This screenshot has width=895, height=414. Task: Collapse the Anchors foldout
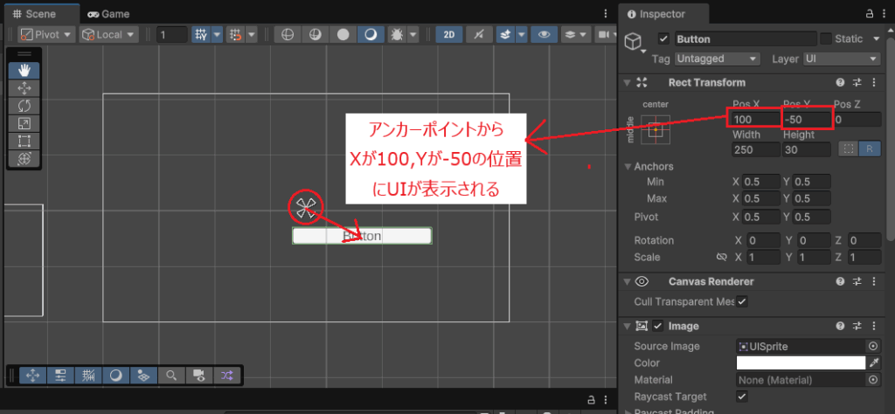(x=628, y=167)
